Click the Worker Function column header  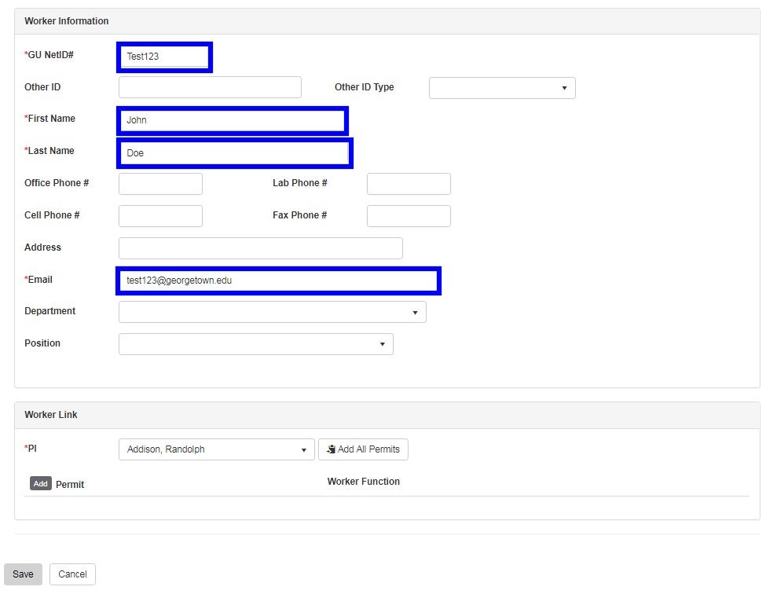pyautogui.click(x=364, y=482)
